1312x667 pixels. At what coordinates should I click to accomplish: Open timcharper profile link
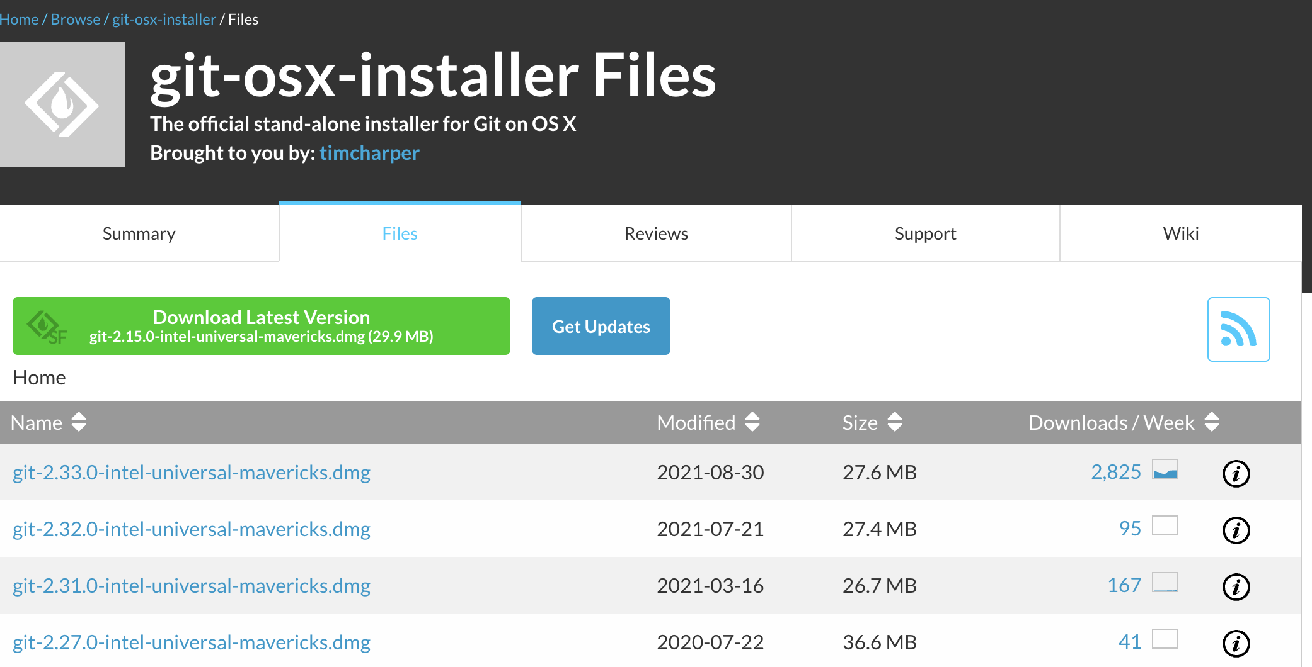(369, 153)
